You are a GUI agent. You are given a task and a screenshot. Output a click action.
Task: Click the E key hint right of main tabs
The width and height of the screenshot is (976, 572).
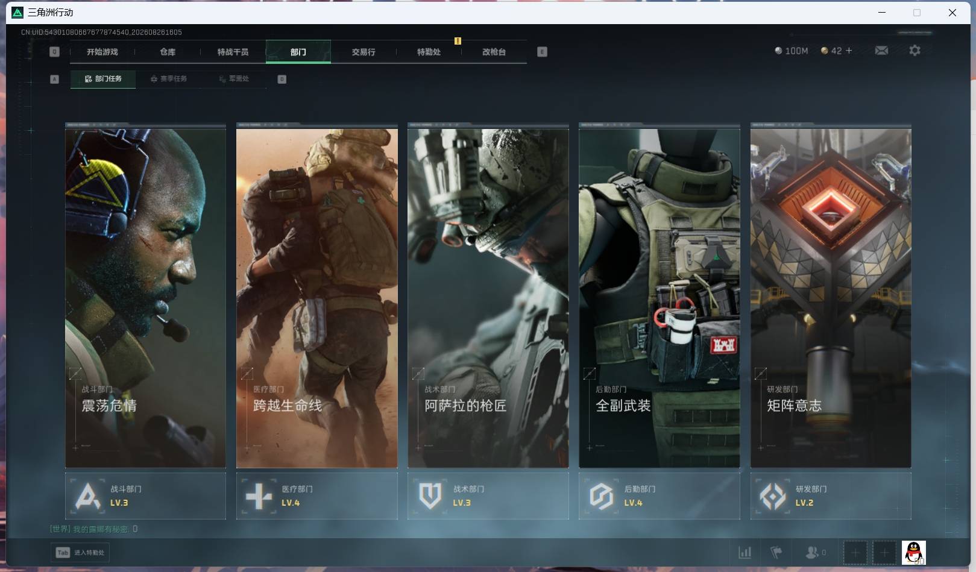(542, 52)
